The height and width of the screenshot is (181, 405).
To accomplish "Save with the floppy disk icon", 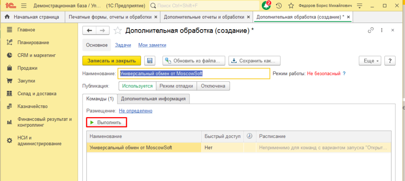I will (x=150, y=61).
